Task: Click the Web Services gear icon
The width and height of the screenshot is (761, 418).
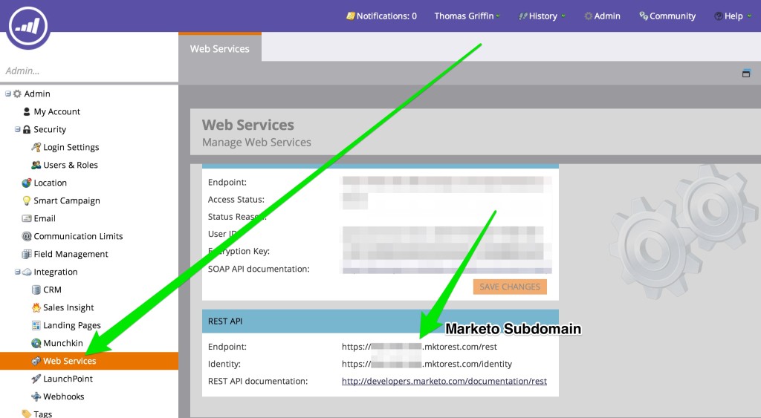Action: pos(36,361)
